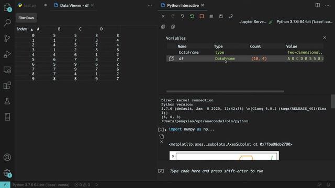Open the Explorer view in activity bar

[x=7, y=7]
